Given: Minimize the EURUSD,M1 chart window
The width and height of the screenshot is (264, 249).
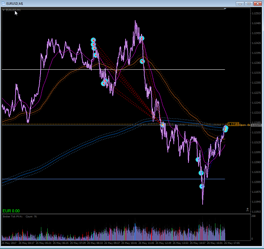Looking at the screenshot, I should (x=240, y=3).
